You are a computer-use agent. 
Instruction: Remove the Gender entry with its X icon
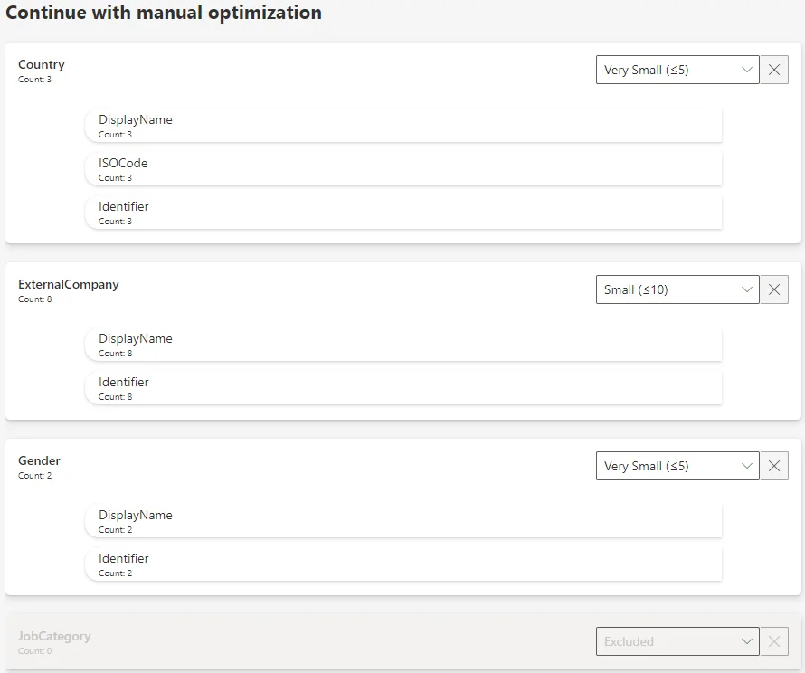click(x=774, y=466)
